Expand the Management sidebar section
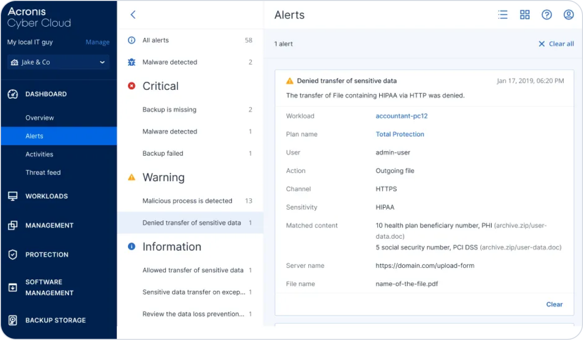The image size is (583, 340). [49, 226]
